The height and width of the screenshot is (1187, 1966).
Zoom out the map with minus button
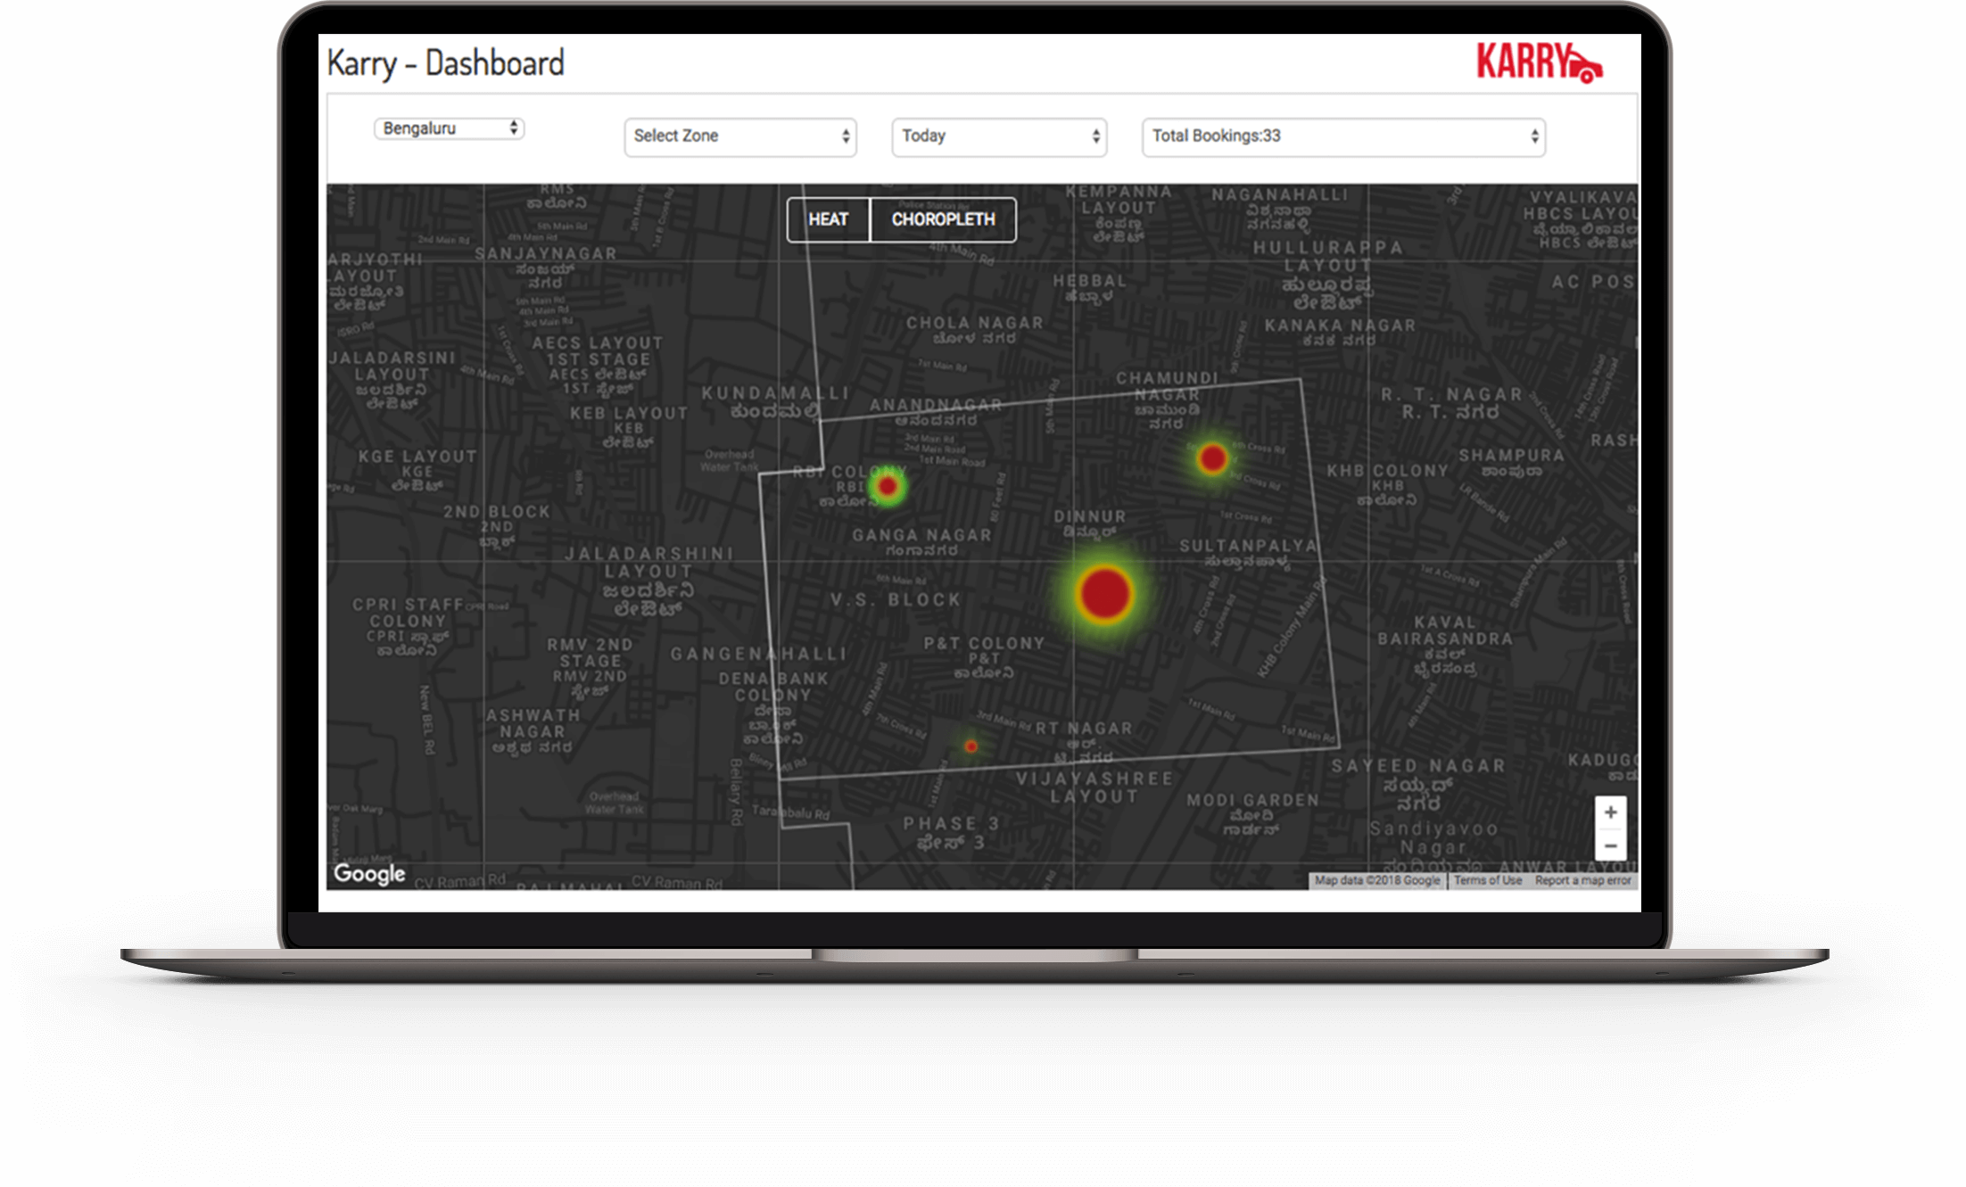click(x=1610, y=845)
